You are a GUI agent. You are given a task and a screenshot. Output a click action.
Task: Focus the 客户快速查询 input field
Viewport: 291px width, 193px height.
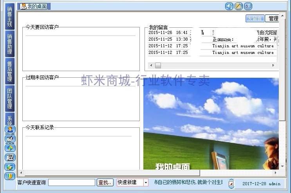point(72,182)
